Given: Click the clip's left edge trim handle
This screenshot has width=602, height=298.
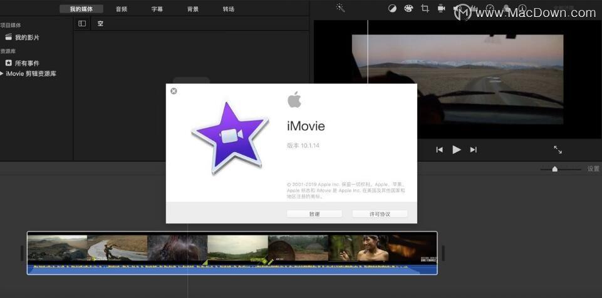Looking at the screenshot, I should pyautogui.click(x=22, y=253).
